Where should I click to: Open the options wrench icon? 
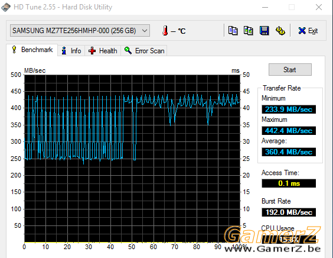280,31
